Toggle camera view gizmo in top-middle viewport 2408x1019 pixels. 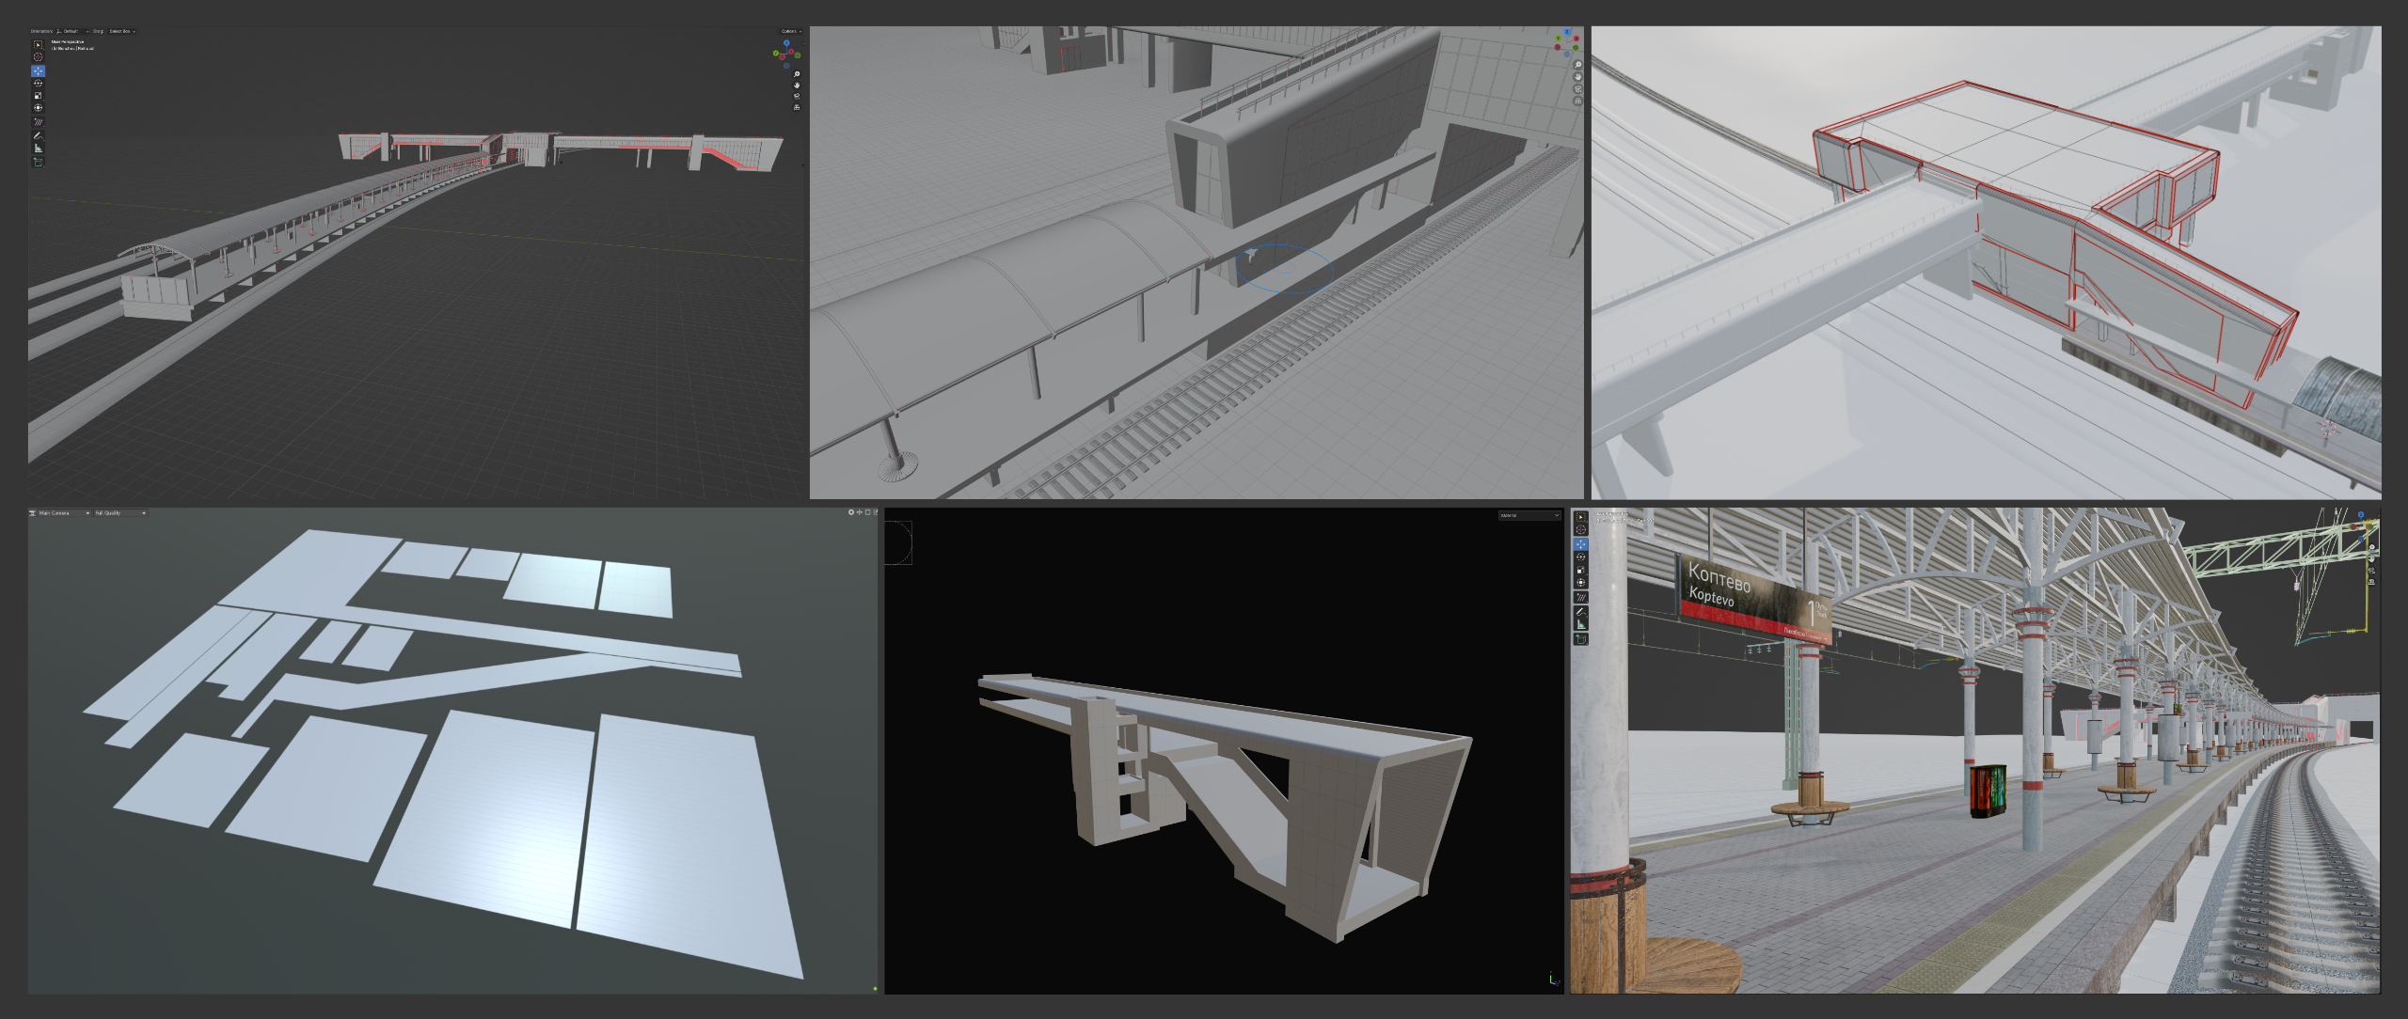1577,89
